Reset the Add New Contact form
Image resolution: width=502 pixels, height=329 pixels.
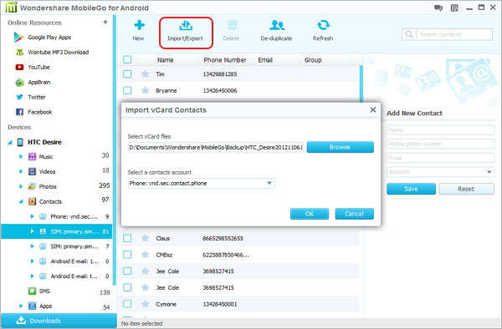[x=466, y=189]
